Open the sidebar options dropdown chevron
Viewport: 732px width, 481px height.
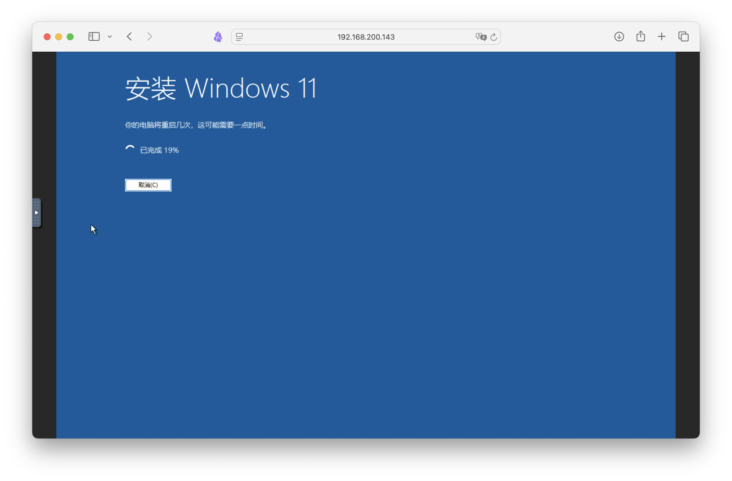pos(110,37)
